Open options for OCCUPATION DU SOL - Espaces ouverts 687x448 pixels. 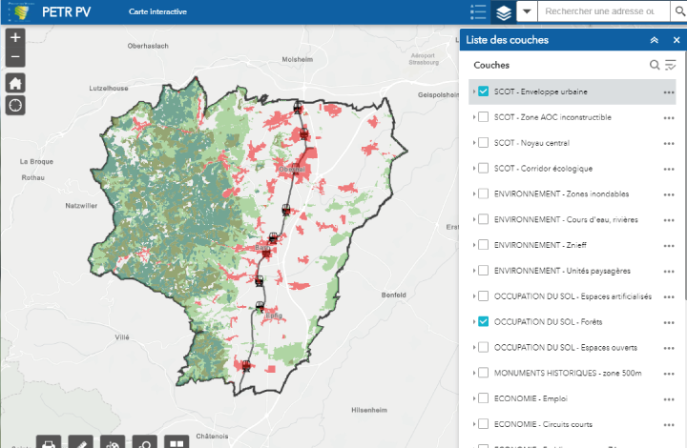(669, 348)
